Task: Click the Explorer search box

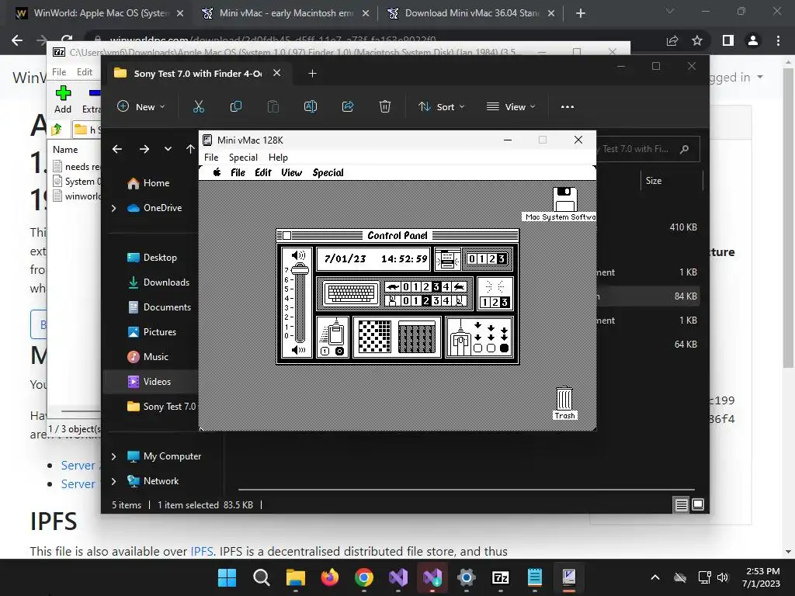Action: coord(648,149)
